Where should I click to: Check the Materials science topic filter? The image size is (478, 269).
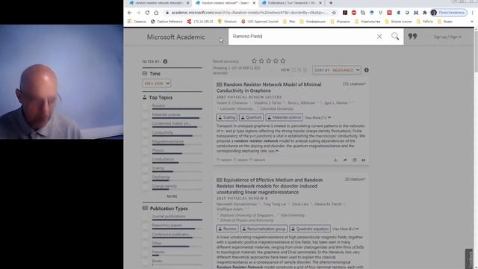tap(146, 116)
